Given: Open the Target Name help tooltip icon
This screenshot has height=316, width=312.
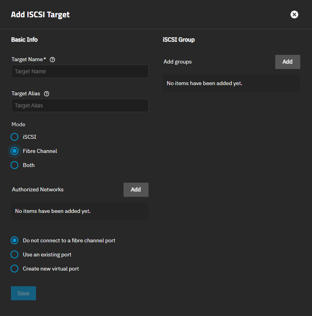Looking at the screenshot, I should point(52,60).
